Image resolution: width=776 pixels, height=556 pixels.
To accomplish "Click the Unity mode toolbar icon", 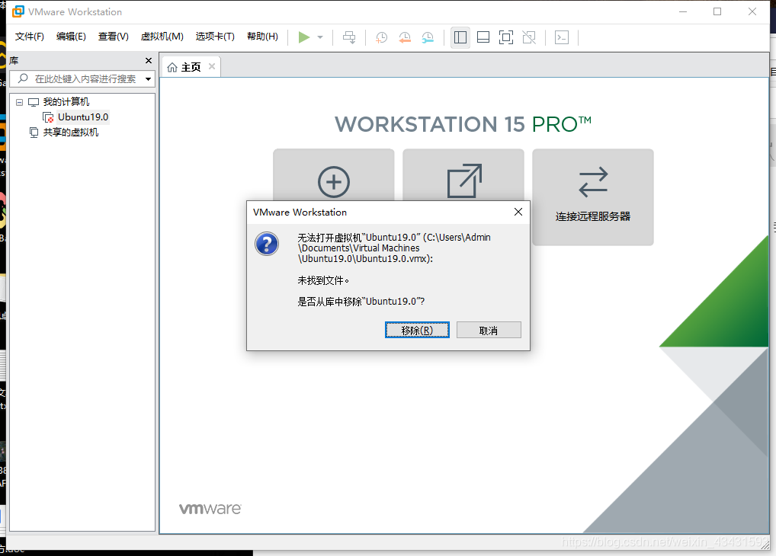I will [x=529, y=37].
